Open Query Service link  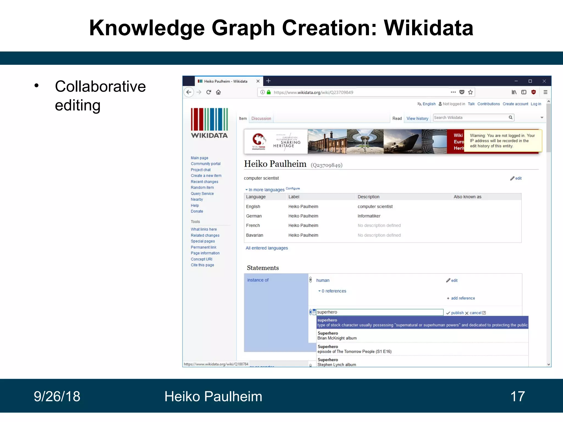click(202, 194)
